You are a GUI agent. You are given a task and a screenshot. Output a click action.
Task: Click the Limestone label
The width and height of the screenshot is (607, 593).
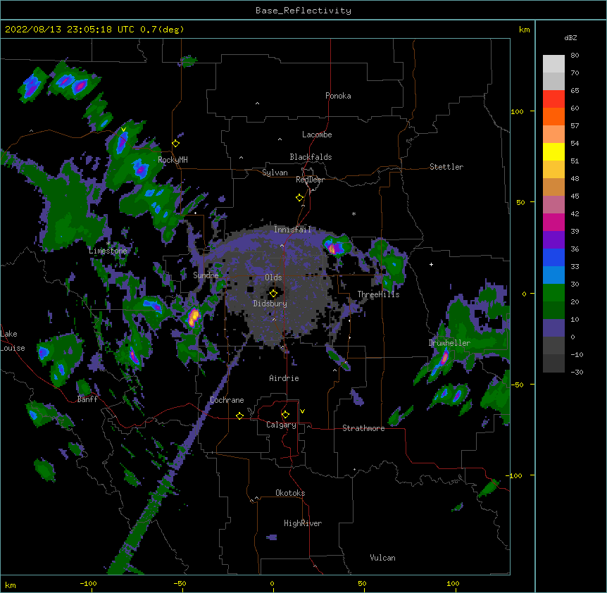click(x=108, y=251)
